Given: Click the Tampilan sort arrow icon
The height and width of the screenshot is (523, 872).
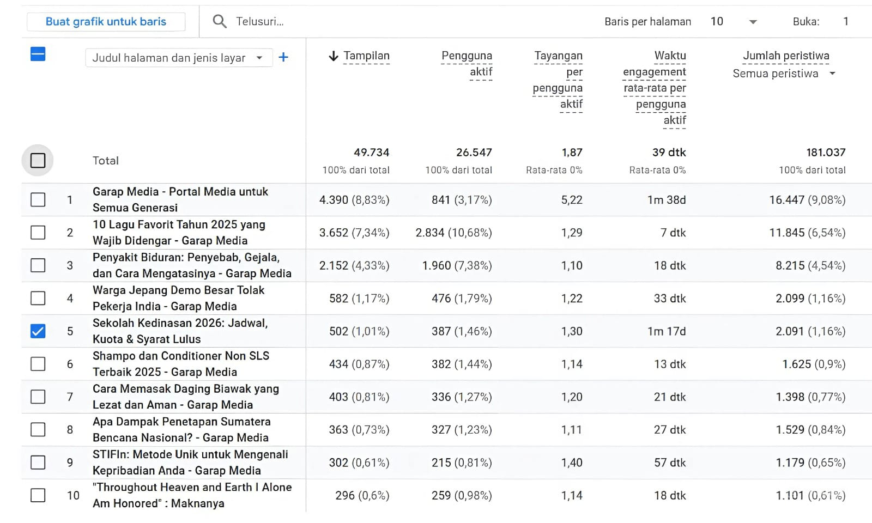Looking at the screenshot, I should tap(334, 56).
